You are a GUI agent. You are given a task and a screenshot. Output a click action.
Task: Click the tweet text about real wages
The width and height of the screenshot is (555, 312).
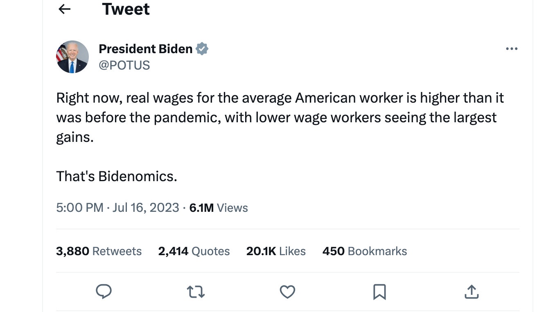280,117
